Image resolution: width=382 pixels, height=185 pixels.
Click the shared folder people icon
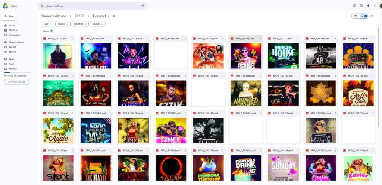(114, 16)
